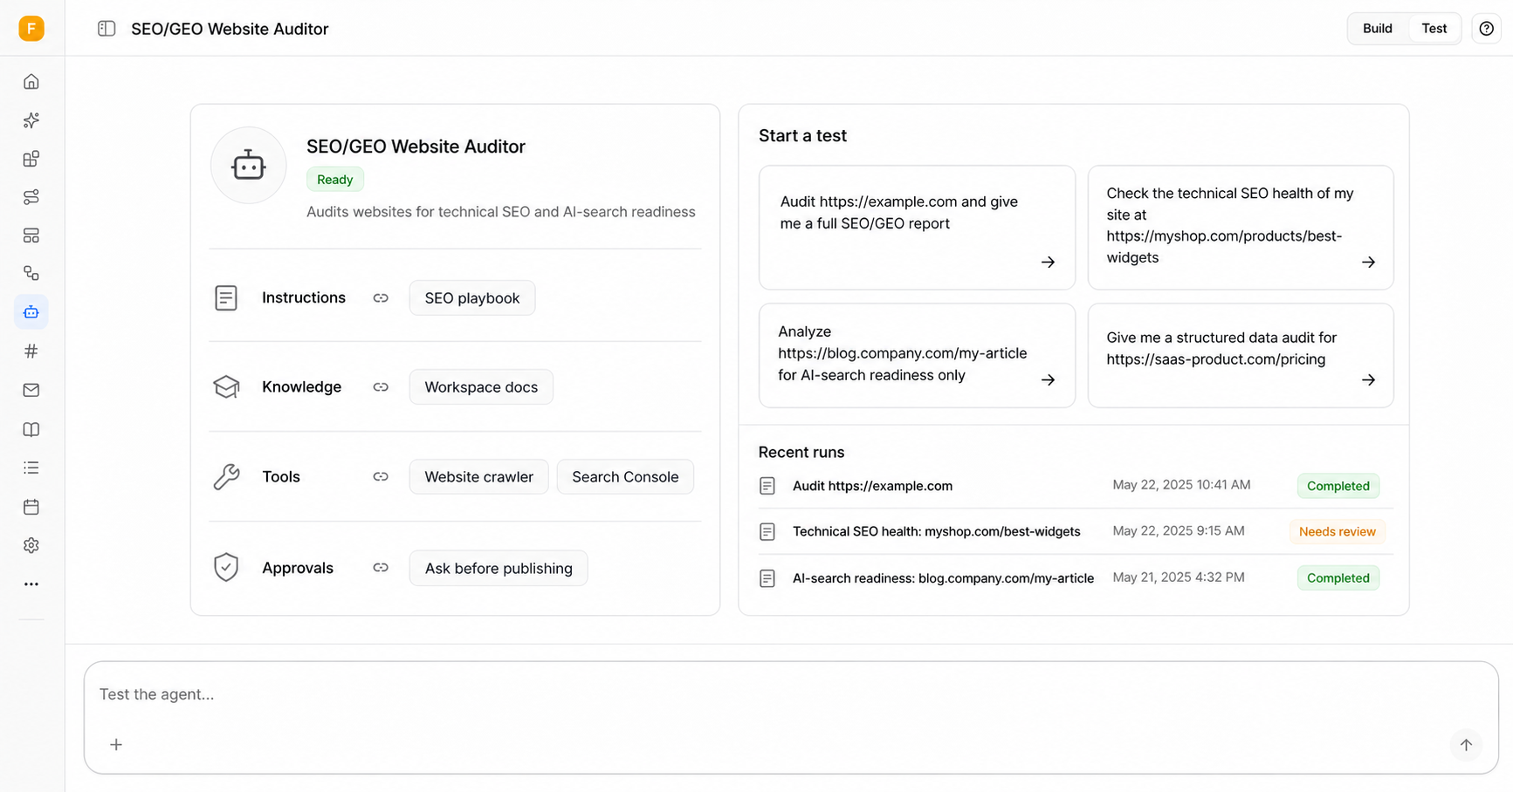This screenshot has width=1513, height=792.
Task: Click the mail envelope sidebar icon
Action: [x=31, y=390]
